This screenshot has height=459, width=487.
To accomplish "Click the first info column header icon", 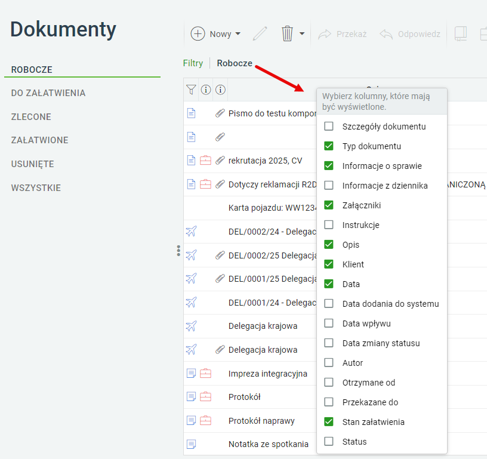I will pyautogui.click(x=206, y=90).
